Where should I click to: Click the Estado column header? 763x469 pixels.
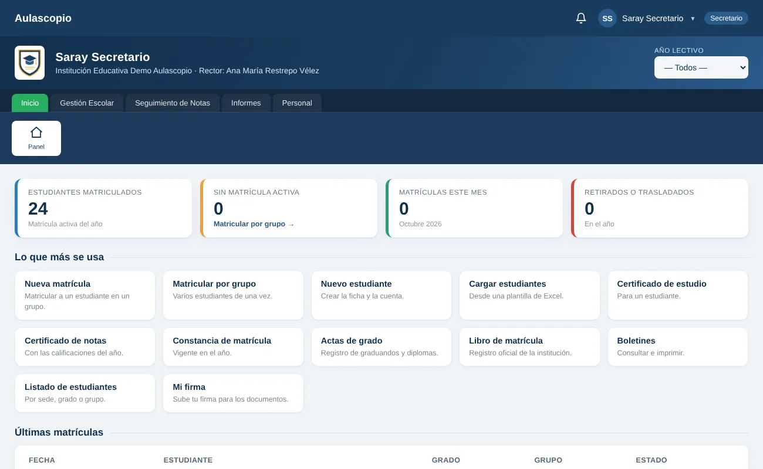[x=651, y=460]
